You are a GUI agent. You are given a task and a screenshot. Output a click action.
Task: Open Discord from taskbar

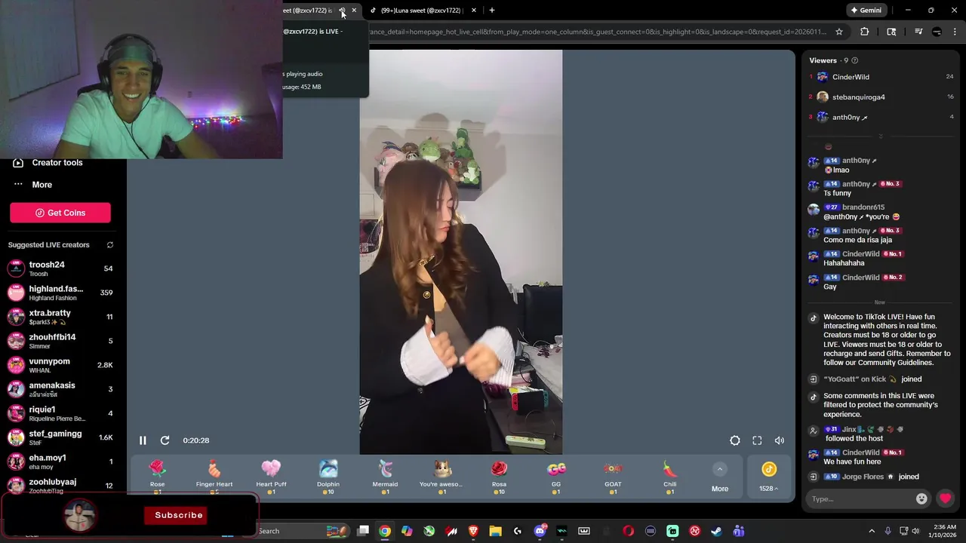(540, 531)
